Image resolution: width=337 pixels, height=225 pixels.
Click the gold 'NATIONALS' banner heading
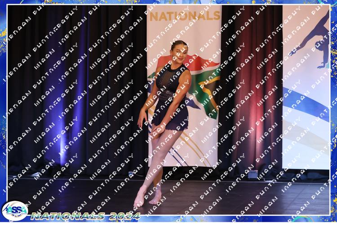click(x=185, y=16)
